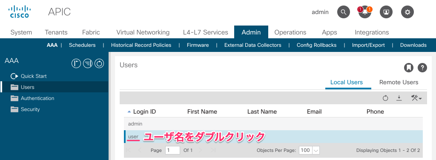
Task: Open Historical Record Policies submenu
Action: 141,45
